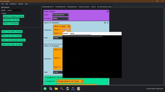Open help on first Is Equal block
This screenshot has width=165, height=92.
pyautogui.click(x=69, y=27)
